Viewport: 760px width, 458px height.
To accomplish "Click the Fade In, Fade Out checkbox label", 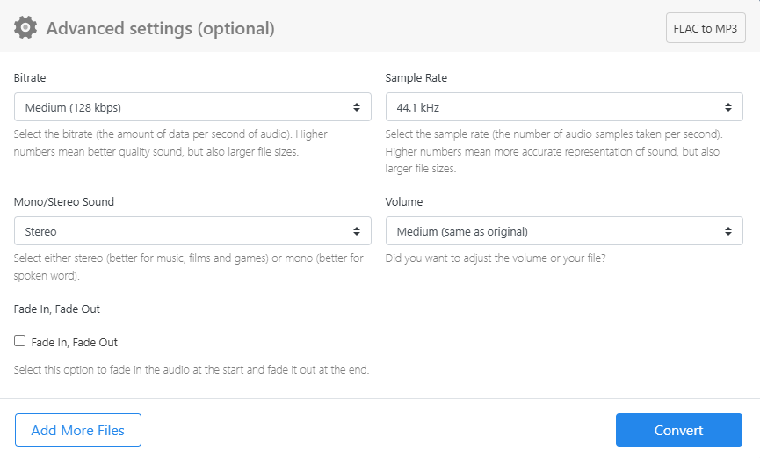I will [x=74, y=342].
